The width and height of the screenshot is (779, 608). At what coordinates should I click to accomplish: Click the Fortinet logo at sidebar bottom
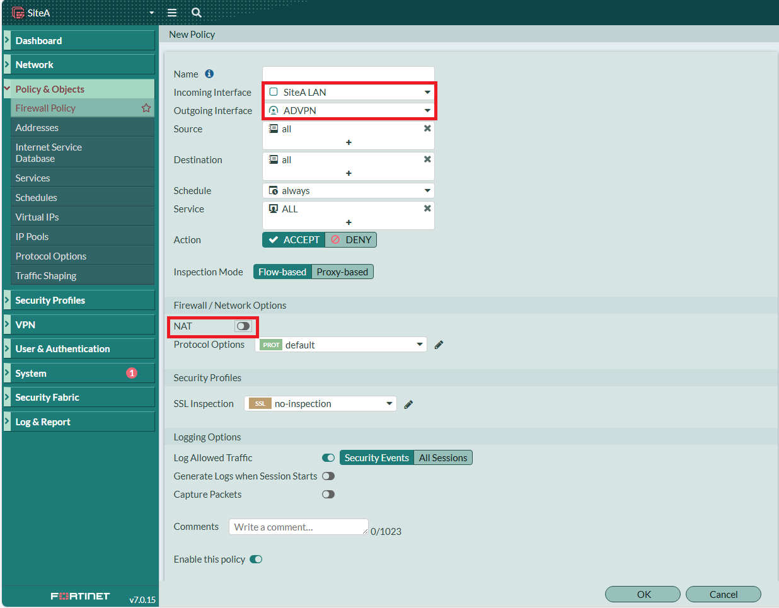click(x=80, y=596)
